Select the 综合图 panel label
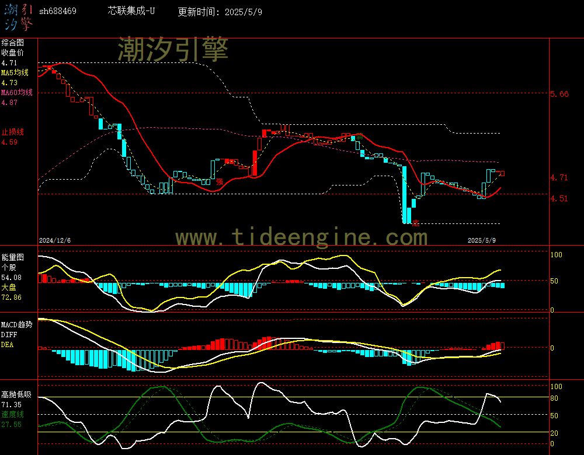The width and height of the screenshot is (584, 455). tap(12, 43)
